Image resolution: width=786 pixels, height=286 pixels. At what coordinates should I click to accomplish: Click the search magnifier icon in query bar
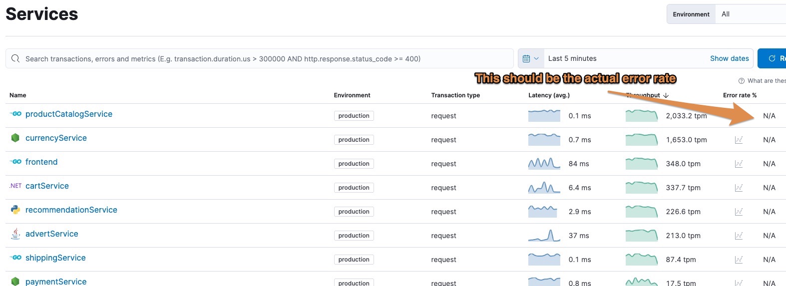pyautogui.click(x=15, y=58)
